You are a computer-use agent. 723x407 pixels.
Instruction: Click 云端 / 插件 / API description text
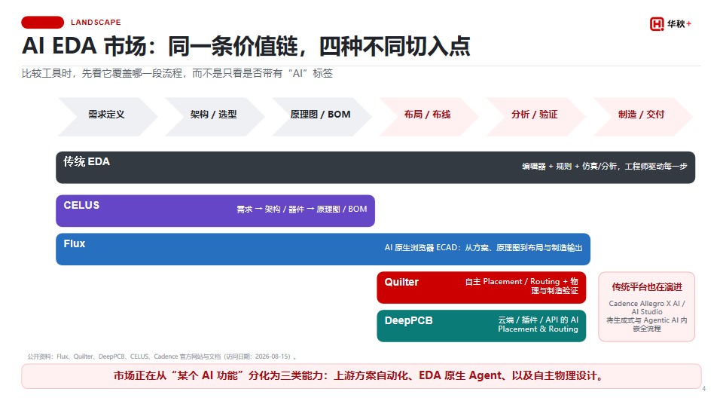[538, 324]
